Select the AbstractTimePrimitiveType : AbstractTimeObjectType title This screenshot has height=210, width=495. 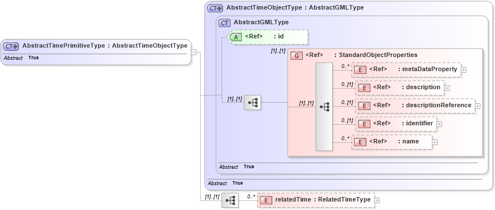[105, 46]
